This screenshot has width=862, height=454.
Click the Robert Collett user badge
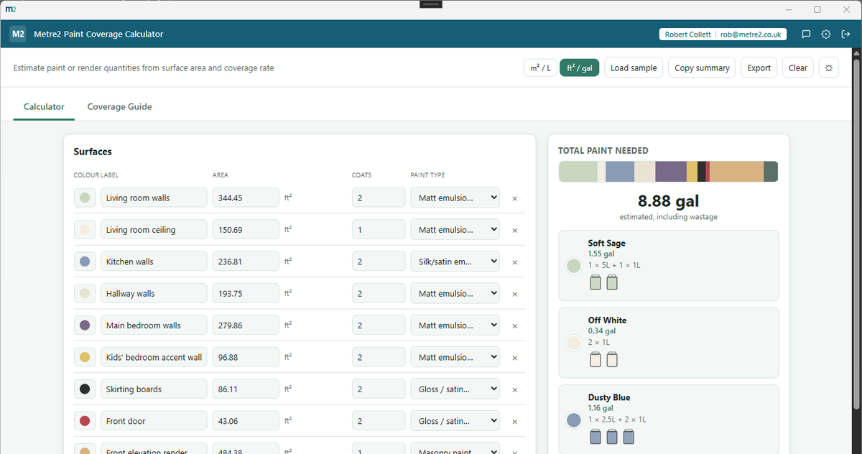723,34
